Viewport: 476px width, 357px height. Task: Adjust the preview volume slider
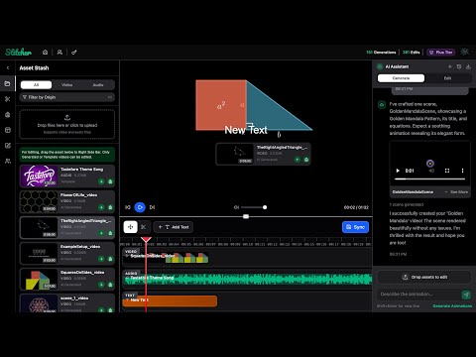[x=254, y=207]
